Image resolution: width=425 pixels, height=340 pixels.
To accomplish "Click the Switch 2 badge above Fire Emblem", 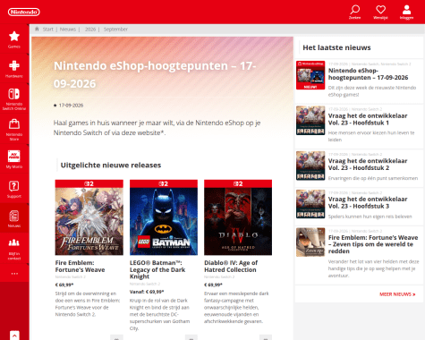I will coord(89,183).
